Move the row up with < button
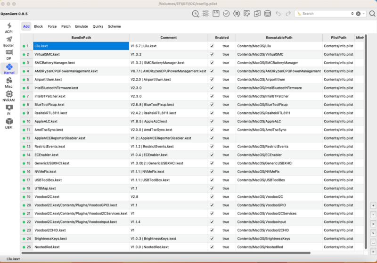The image size is (377, 263). coord(373,224)
